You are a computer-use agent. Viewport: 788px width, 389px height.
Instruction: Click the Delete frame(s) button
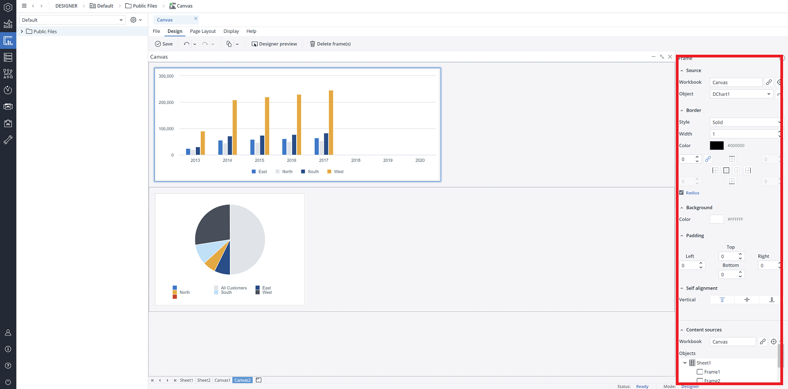(x=330, y=43)
